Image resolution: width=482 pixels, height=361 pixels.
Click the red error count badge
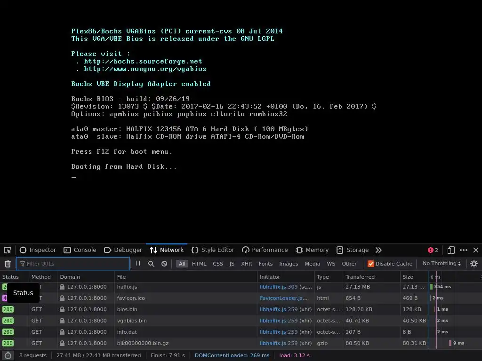coord(433,250)
